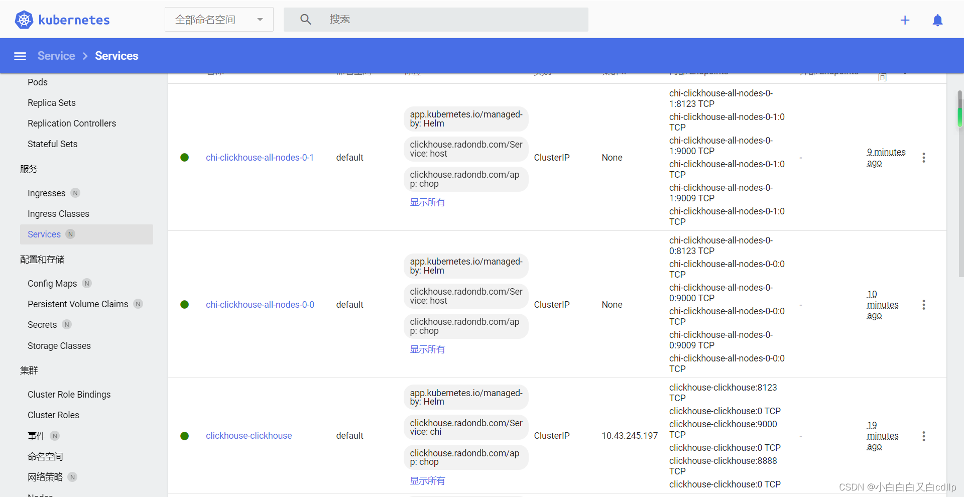Screen dimensions: 964x497
Task: Select Services in the sidebar
Action: 86,234
